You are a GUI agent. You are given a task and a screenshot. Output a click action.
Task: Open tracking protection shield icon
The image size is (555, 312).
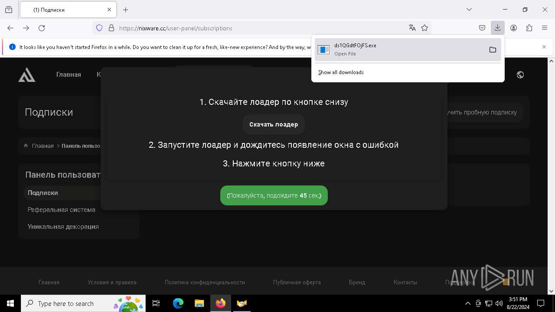[x=99, y=28]
